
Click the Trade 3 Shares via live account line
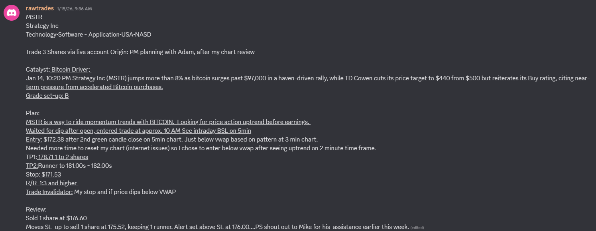[x=140, y=52]
